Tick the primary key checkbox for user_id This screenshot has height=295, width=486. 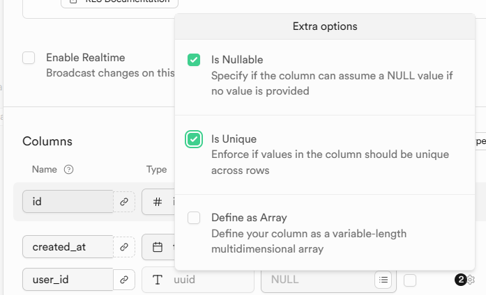pyautogui.click(x=410, y=280)
